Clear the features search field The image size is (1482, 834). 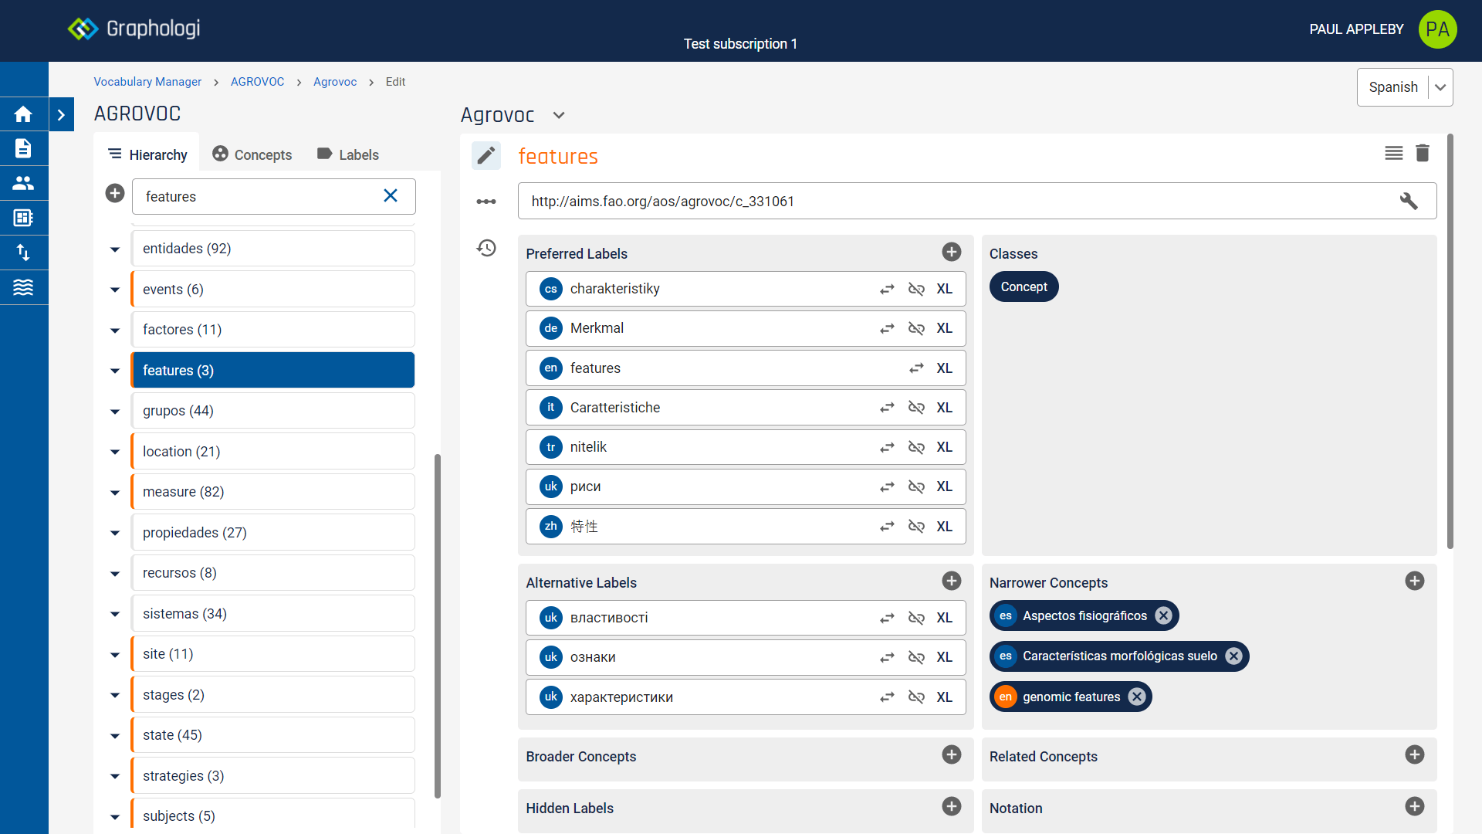391,196
